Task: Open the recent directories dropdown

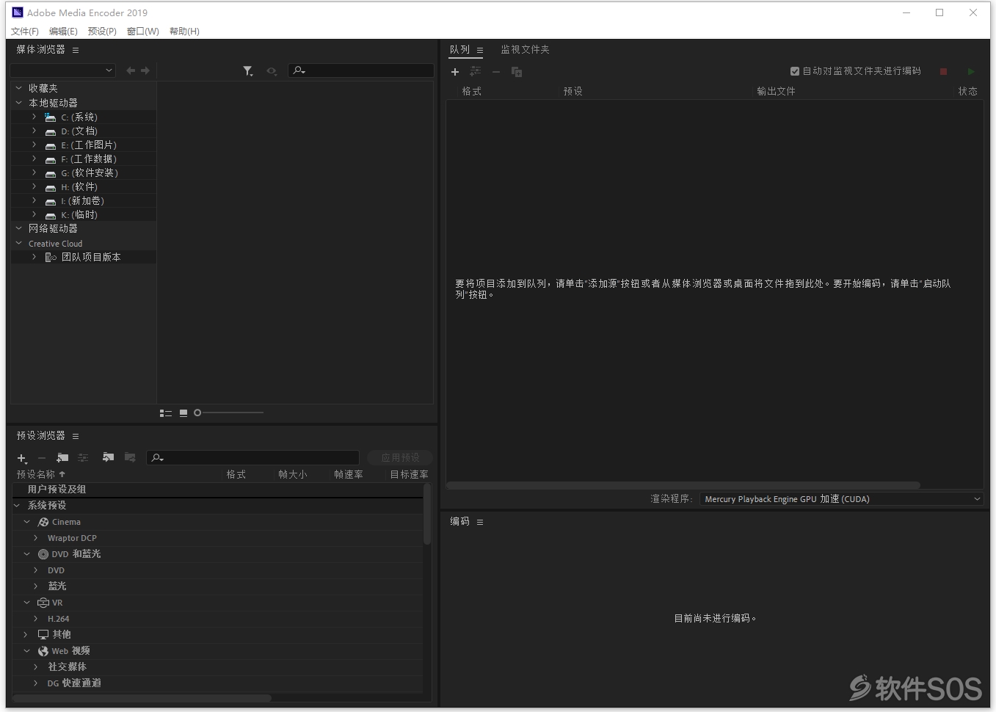Action: (63, 70)
